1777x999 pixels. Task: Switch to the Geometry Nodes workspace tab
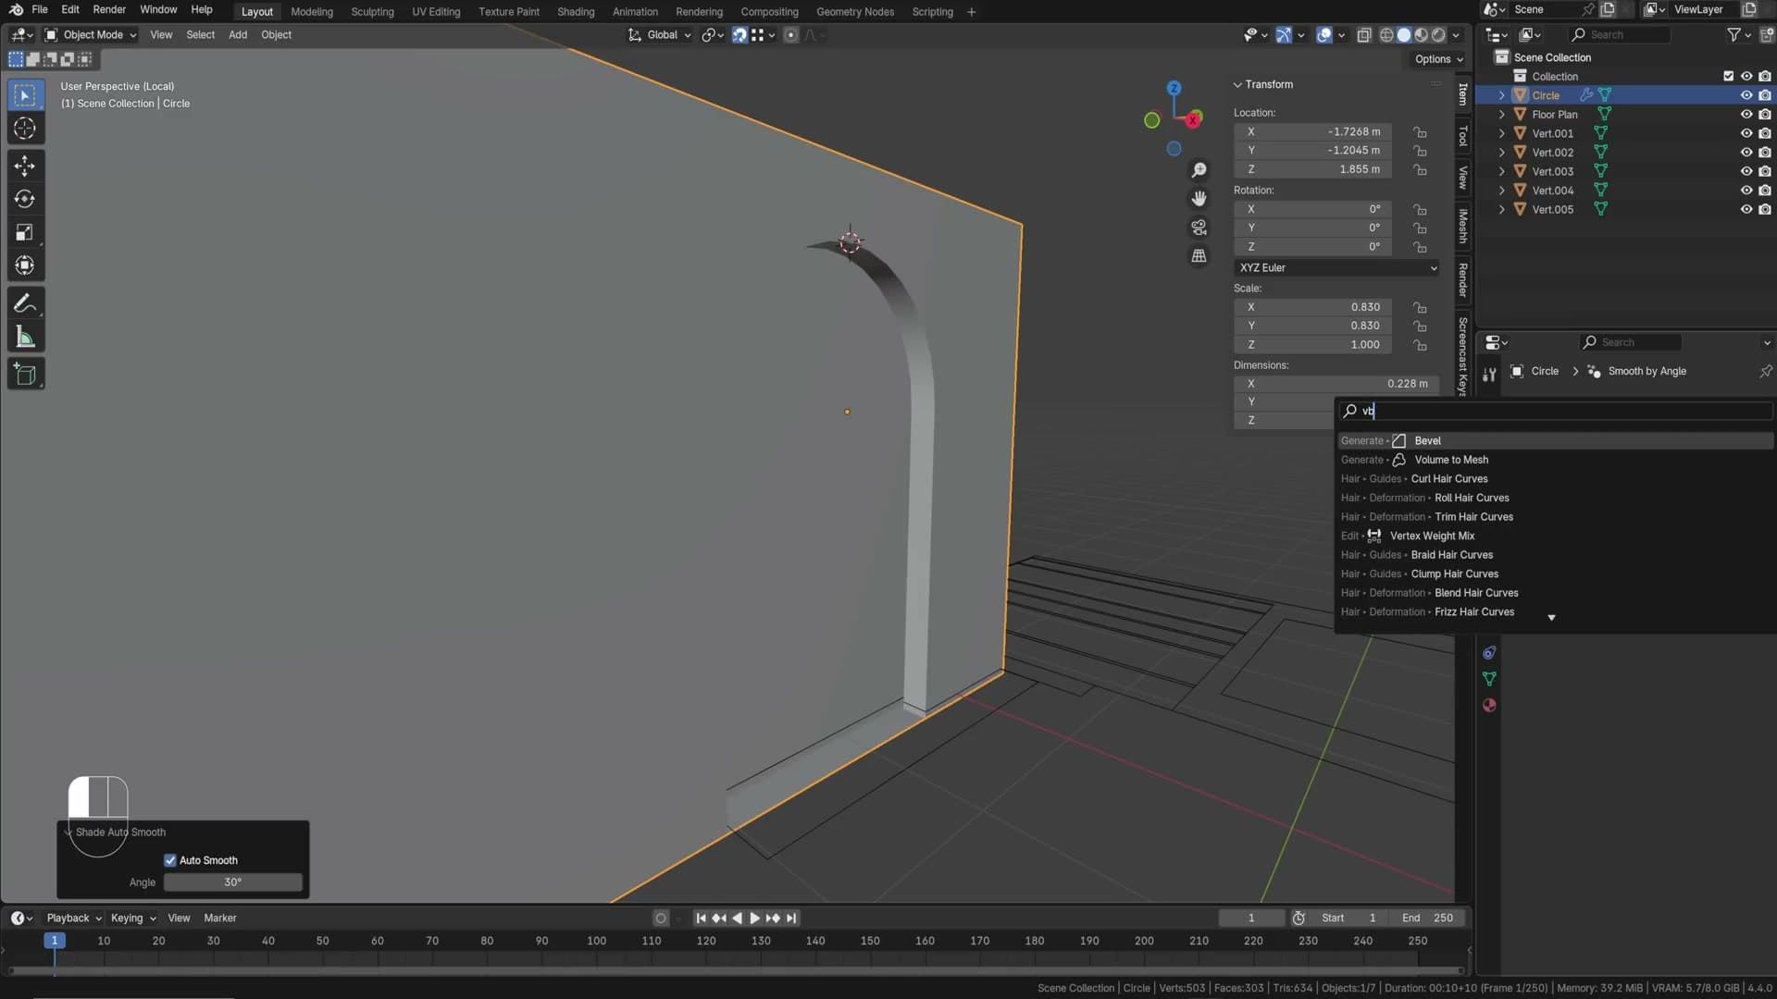tap(854, 12)
